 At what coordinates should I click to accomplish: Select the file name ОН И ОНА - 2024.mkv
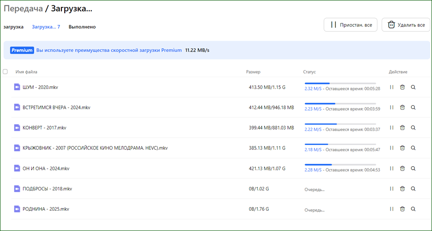(46, 168)
